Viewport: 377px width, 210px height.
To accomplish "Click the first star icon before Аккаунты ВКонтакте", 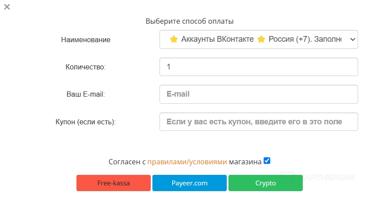I will [x=174, y=40].
